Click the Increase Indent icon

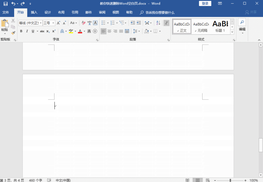click(138, 23)
